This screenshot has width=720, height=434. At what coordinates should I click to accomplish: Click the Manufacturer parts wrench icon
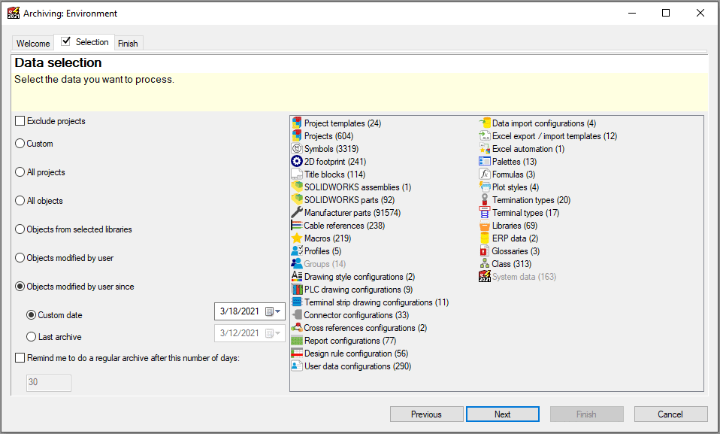(296, 213)
